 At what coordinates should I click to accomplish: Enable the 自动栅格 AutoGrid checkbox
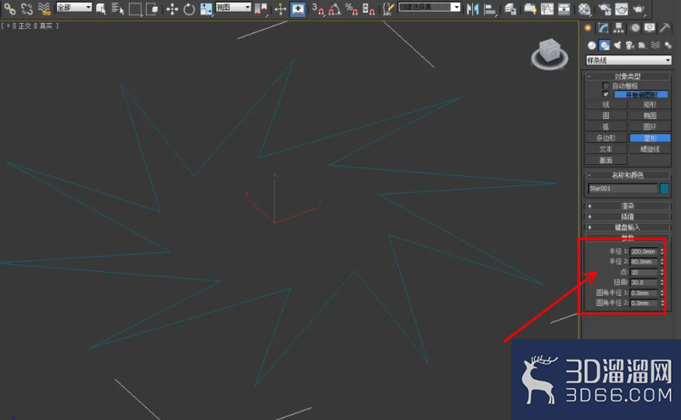point(605,86)
